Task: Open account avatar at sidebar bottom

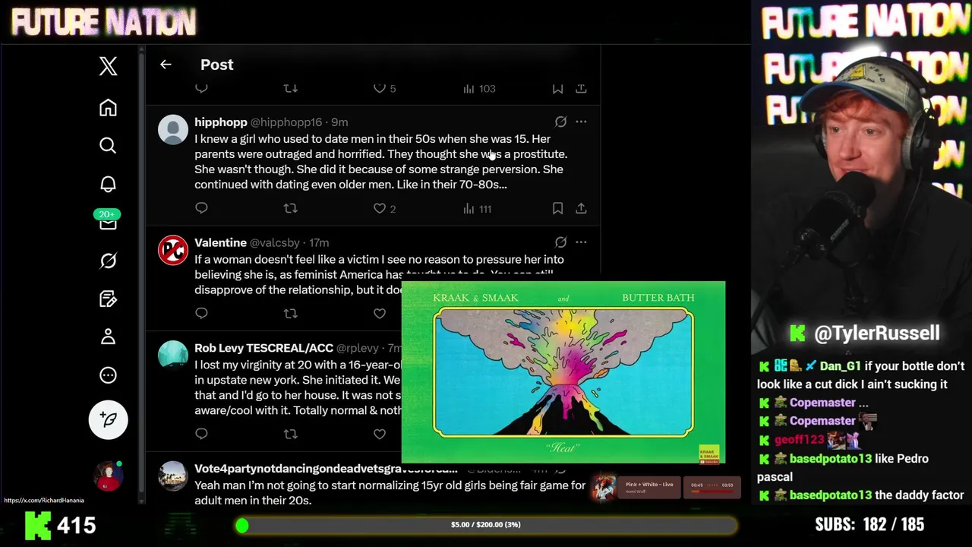Action: [108, 476]
